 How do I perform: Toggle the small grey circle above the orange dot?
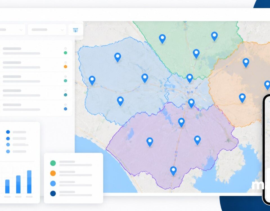(x=66, y=62)
